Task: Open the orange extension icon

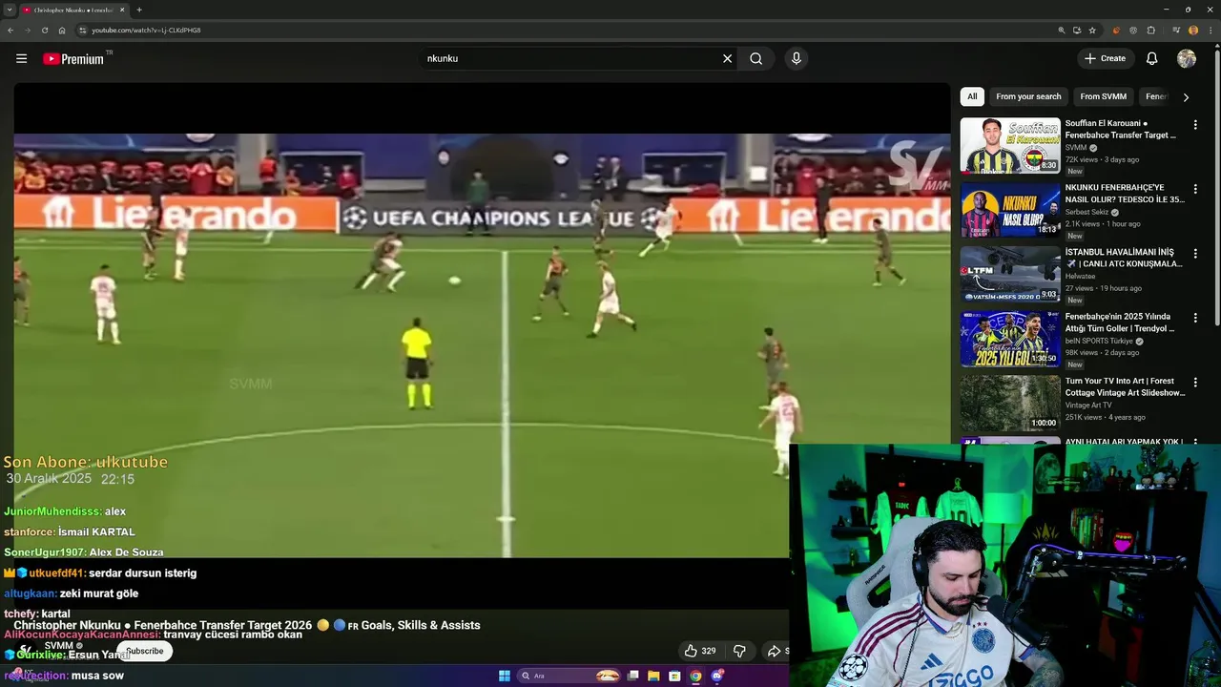Action: 1116,30
